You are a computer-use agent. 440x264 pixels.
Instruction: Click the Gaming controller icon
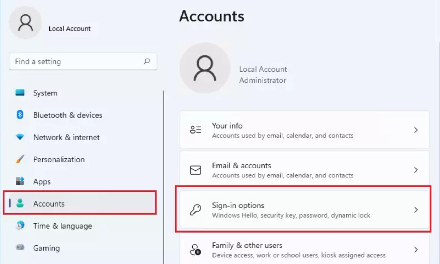pyautogui.click(x=20, y=248)
